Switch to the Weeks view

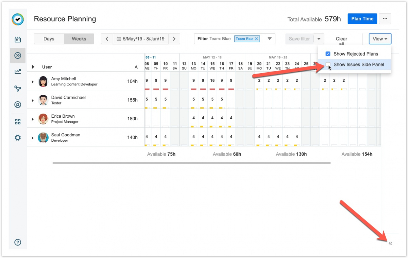[79, 39]
